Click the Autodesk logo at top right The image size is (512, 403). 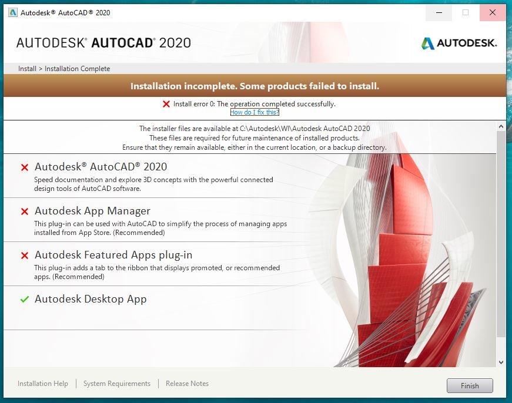(459, 43)
